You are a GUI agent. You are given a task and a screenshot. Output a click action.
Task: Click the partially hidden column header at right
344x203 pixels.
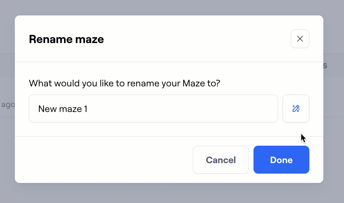point(325,65)
